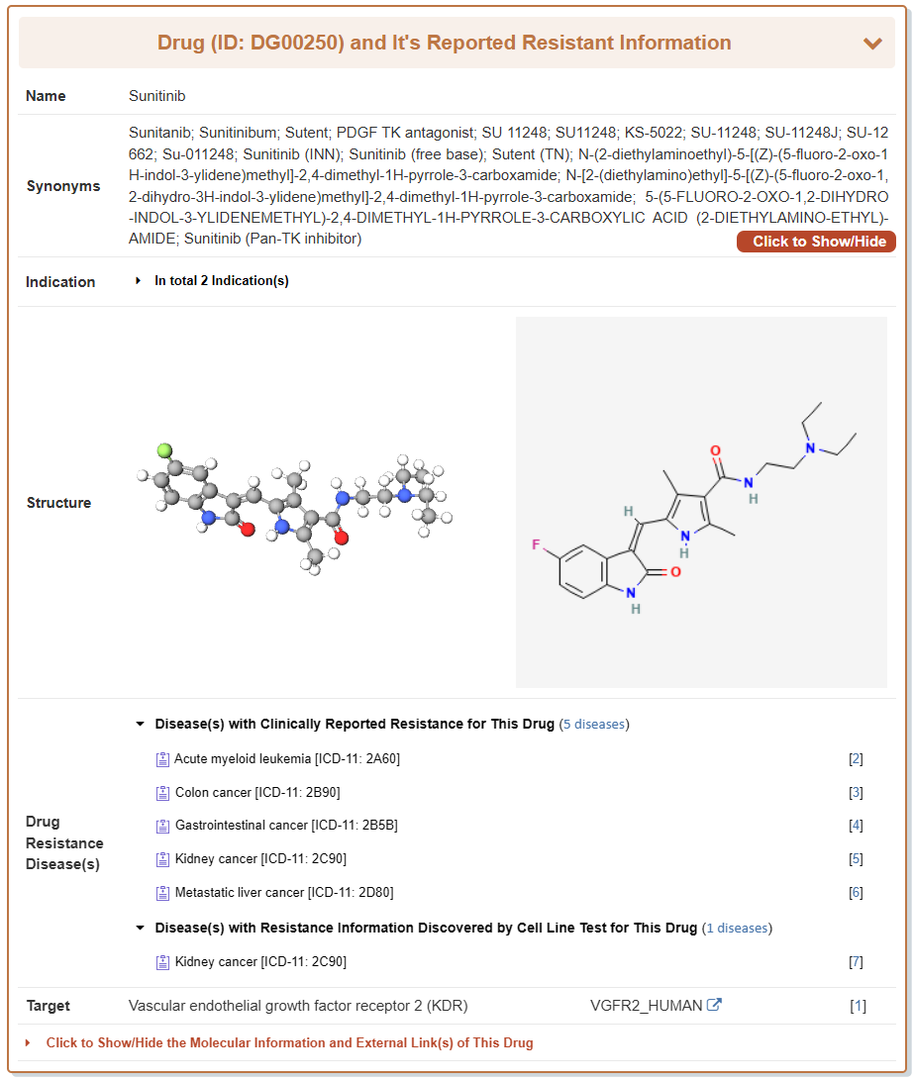Collapse Diseases with Clinically Reported Resistance section
This screenshot has height=1081, width=914.
tap(140, 725)
